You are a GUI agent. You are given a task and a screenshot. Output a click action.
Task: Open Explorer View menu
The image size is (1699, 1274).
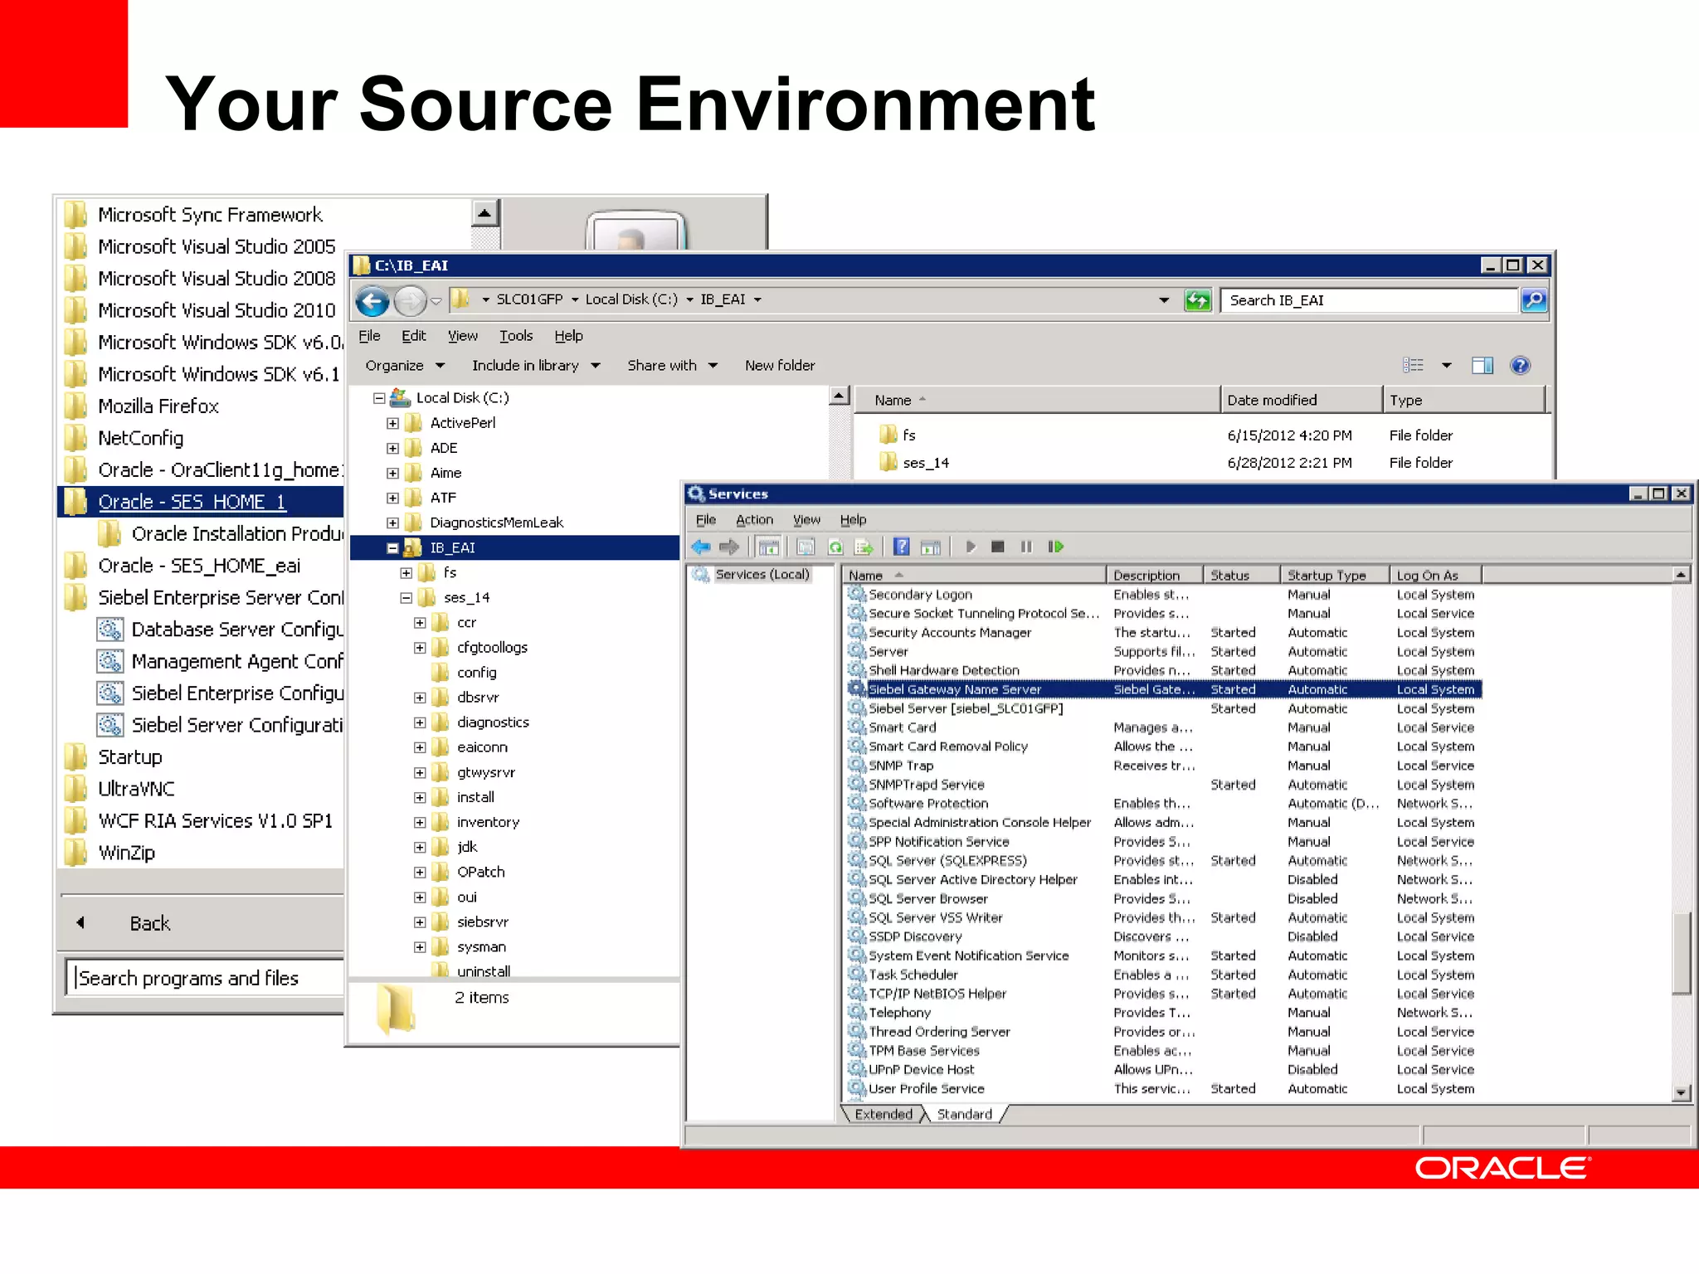click(463, 336)
